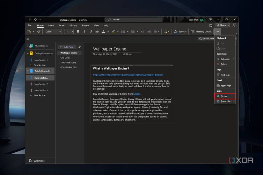Collapse the College Homework notebook
Viewport: 263px width, 175px height.
(x=28, y=53)
